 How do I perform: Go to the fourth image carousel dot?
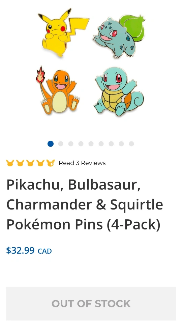click(81, 144)
